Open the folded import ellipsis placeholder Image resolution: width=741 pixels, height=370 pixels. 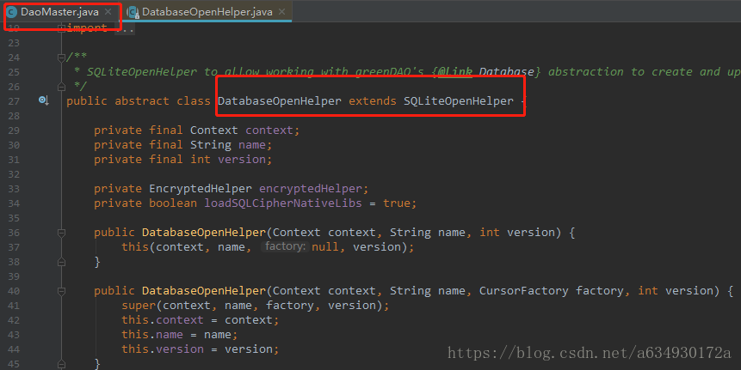click(126, 28)
